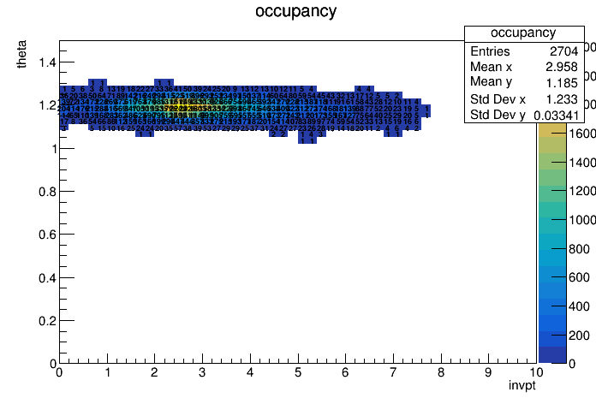The image size is (596, 404).
Task: Select color scale label 400
Action: pos(579,306)
